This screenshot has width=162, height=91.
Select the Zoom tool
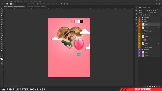click(x=2, y=53)
